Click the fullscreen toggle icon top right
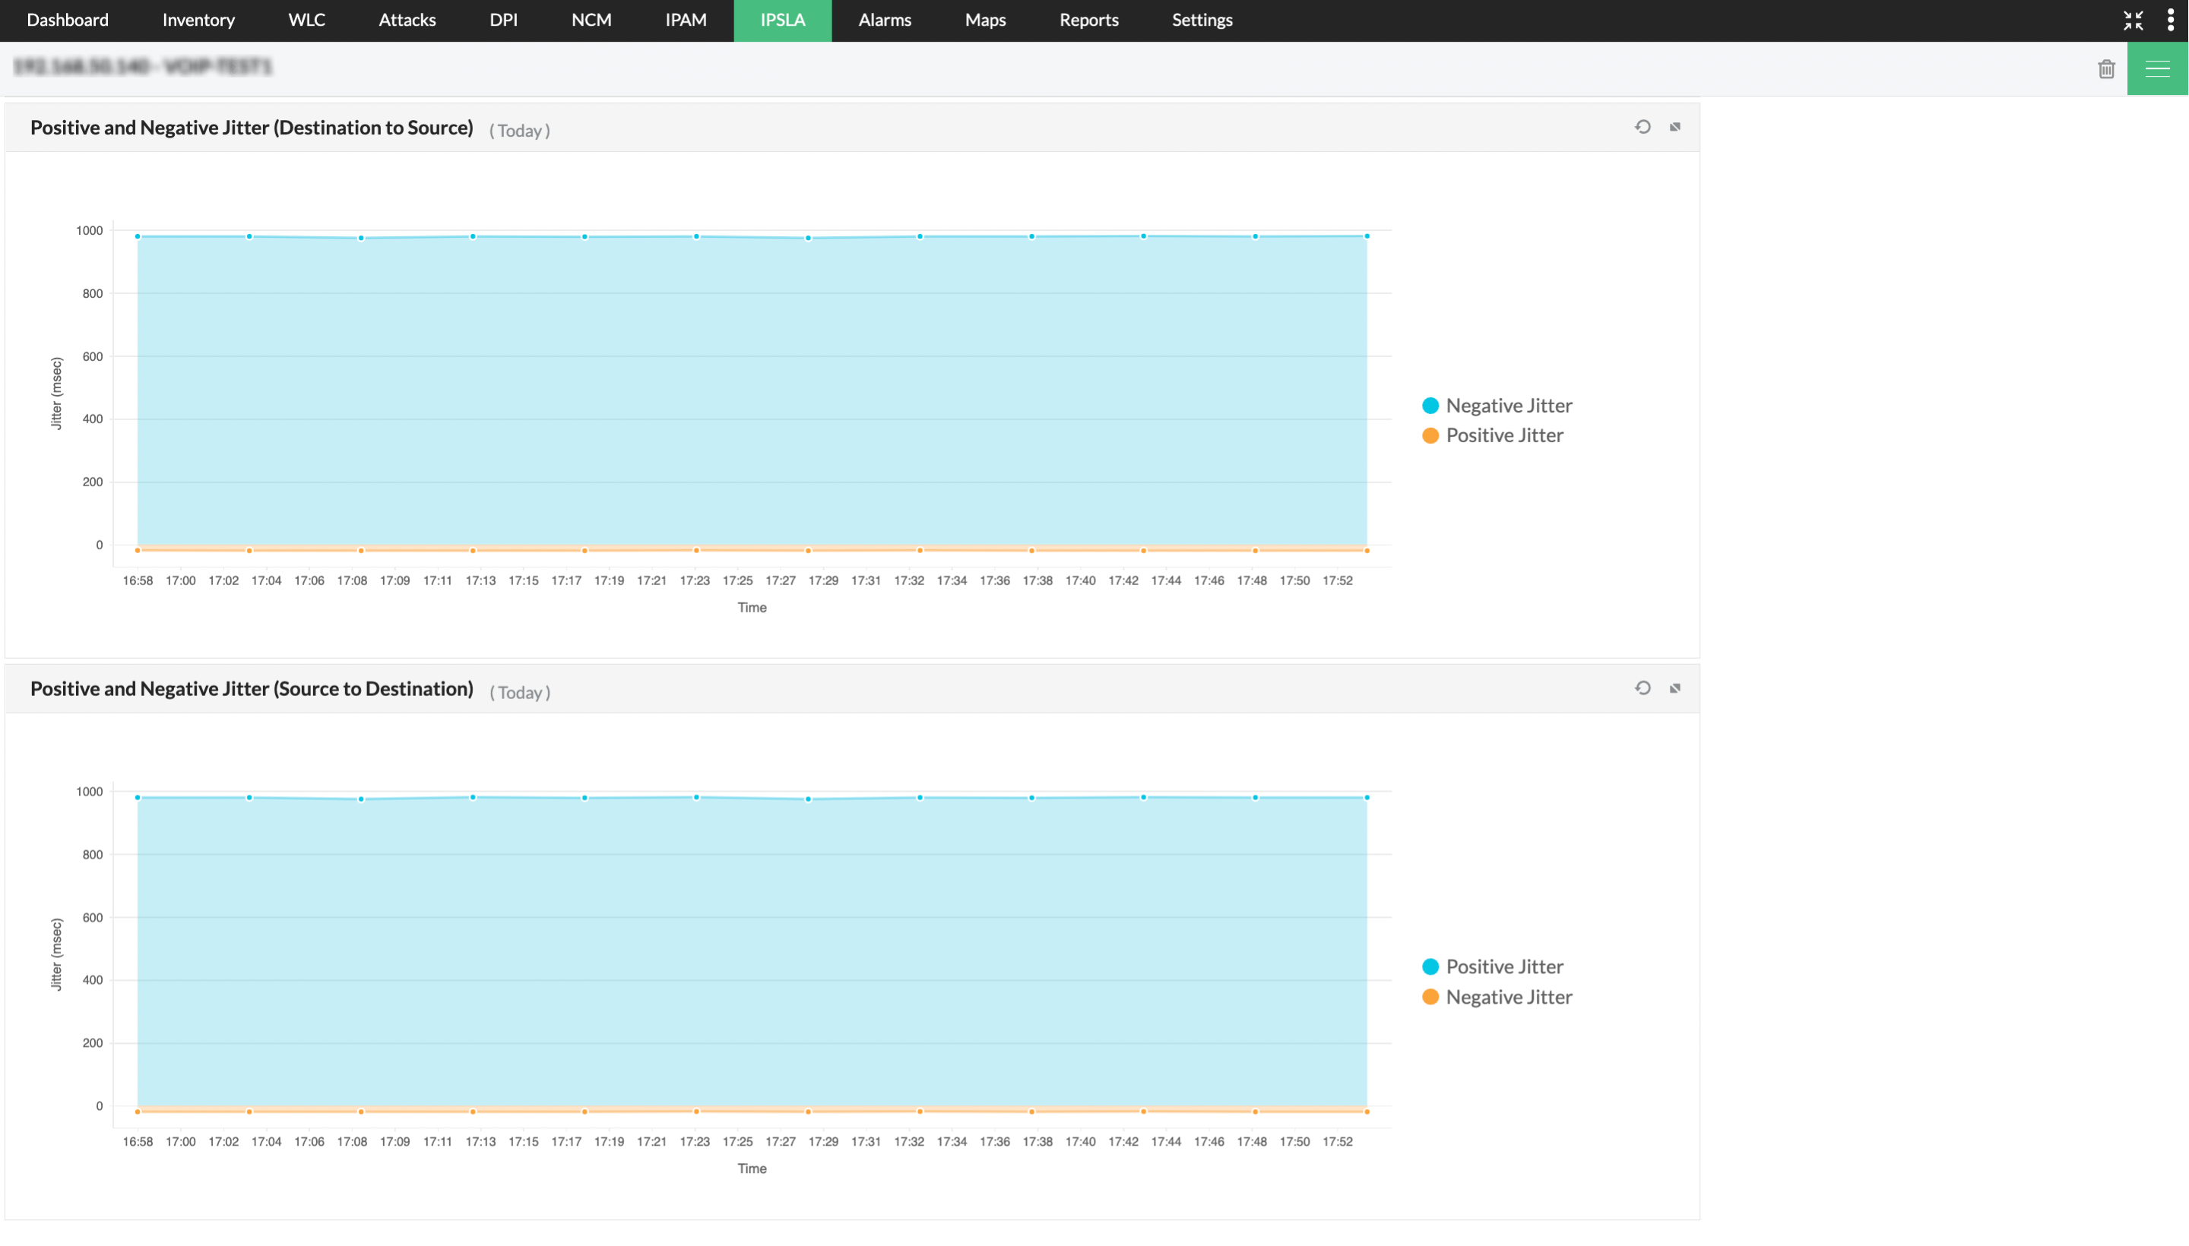 click(x=2134, y=20)
